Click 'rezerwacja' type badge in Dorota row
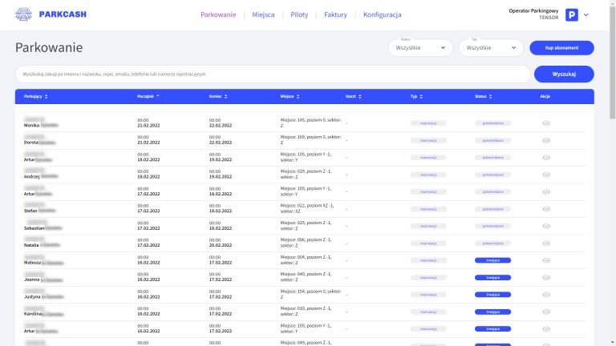The height and width of the screenshot is (346, 616). tap(428, 140)
